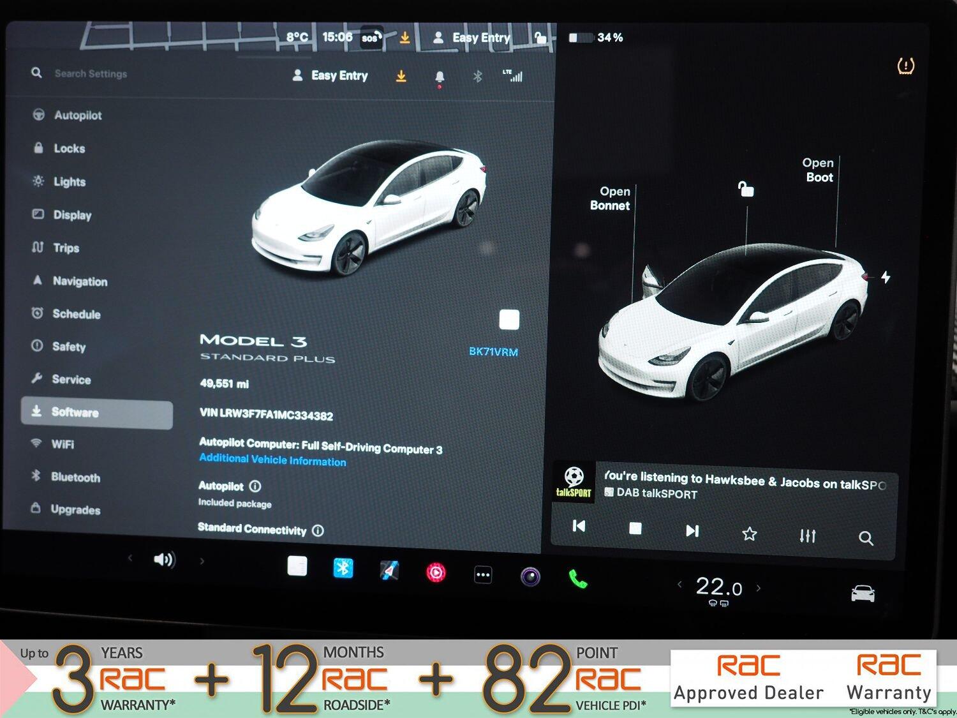957x718 pixels.
Task: Tap Open Boot
Action: click(819, 170)
